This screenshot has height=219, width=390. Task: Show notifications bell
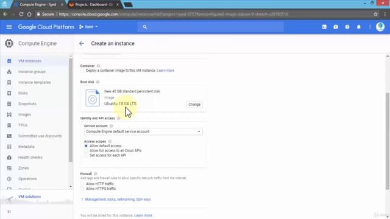359,27
